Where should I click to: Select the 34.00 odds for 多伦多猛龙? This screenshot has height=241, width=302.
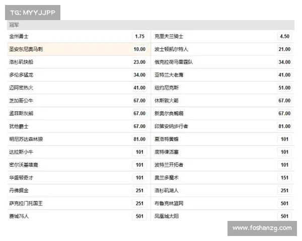point(139,75)
